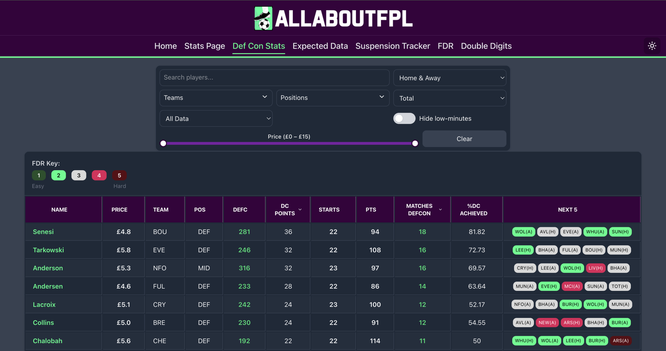Click Collins's ARS(H) fixture badge
666x351 pixels.
click(572, 323)
